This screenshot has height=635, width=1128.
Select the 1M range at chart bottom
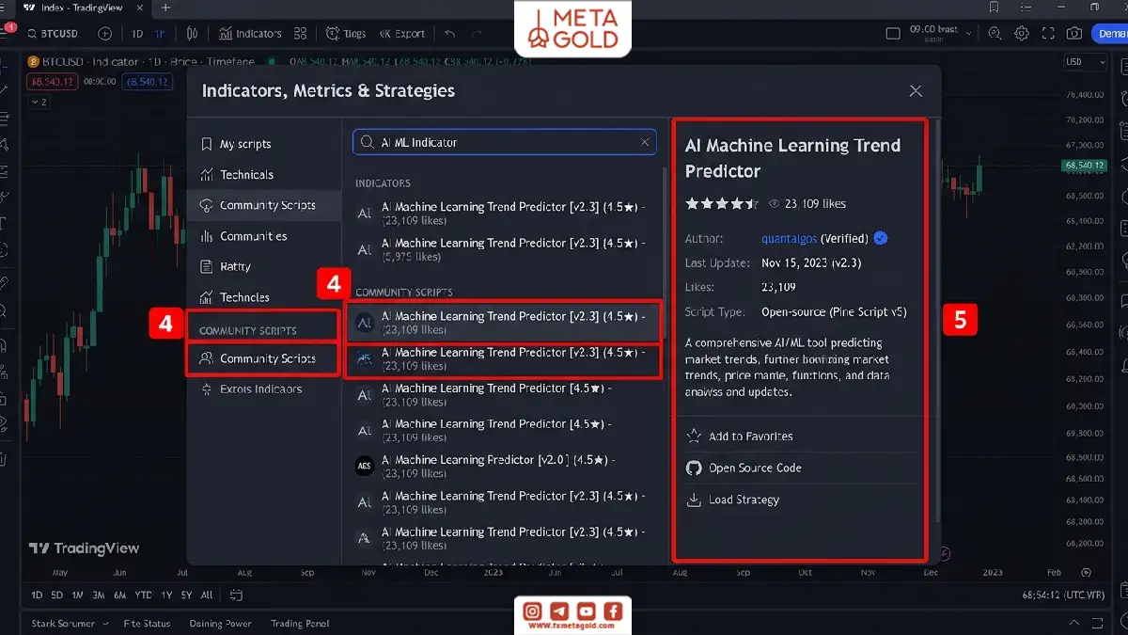[77, 595]
